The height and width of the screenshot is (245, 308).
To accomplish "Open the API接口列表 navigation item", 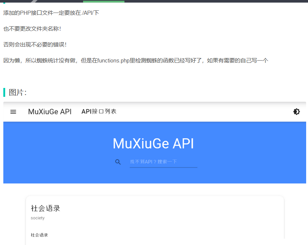I will click(99, 111).
